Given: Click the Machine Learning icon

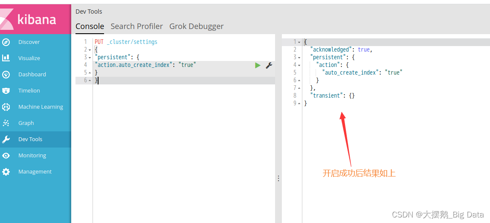Looking at the screenshot, I should 6,107.
